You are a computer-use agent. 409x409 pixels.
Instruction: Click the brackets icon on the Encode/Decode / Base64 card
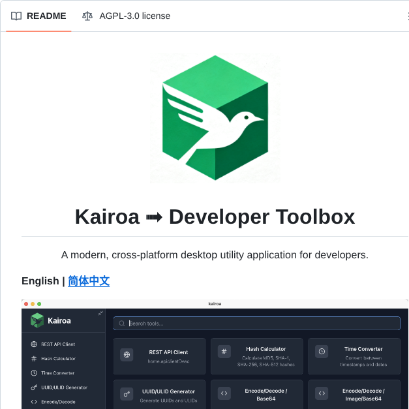(224, 393)
